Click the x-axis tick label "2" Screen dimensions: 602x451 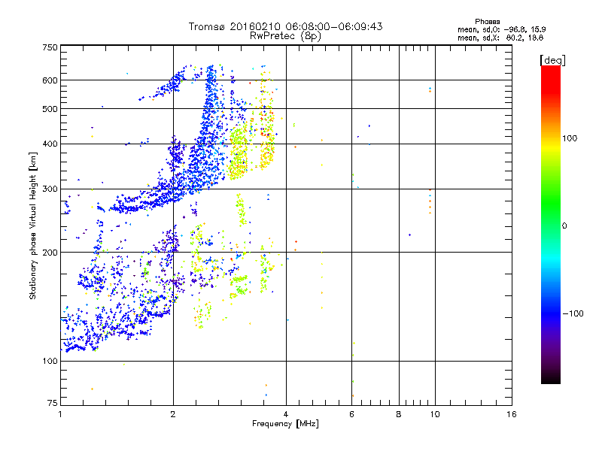[173, 414]
